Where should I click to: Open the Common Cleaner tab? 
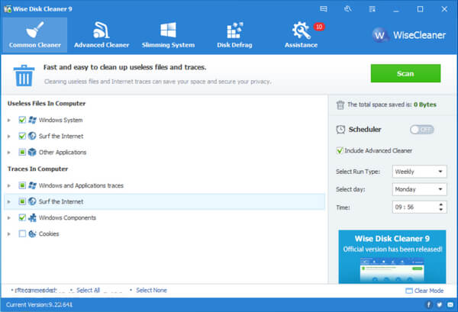(35, 35)
